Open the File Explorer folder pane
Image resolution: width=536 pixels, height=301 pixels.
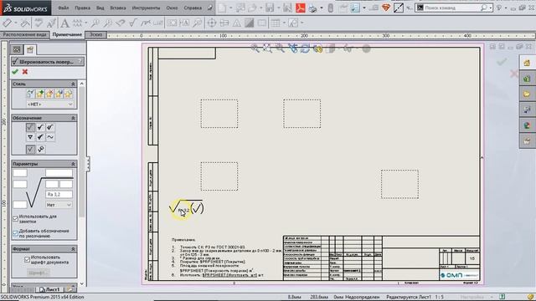click(x=527, y=94)
